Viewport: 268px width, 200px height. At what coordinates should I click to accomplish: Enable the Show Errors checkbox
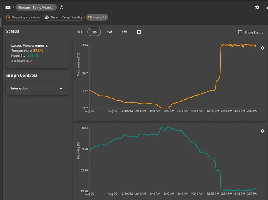(240, 32)
